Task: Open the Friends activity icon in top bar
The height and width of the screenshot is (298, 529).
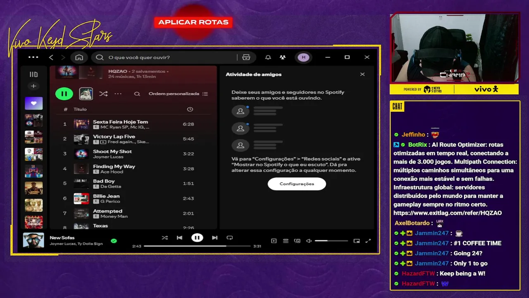Action: (282, 57)
